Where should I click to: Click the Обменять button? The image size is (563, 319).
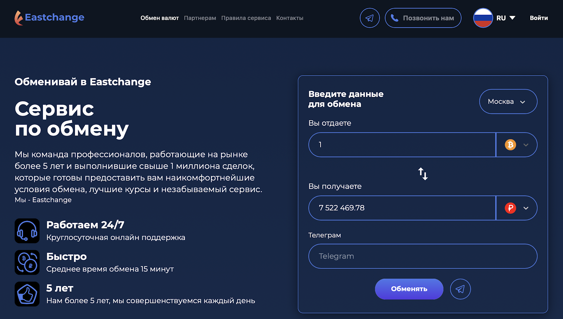pos(409,289)
